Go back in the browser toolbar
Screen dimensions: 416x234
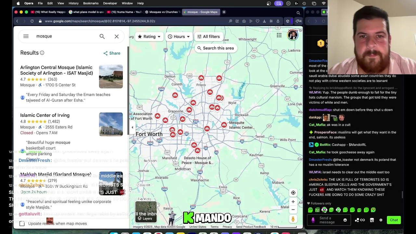pos(17,21)
